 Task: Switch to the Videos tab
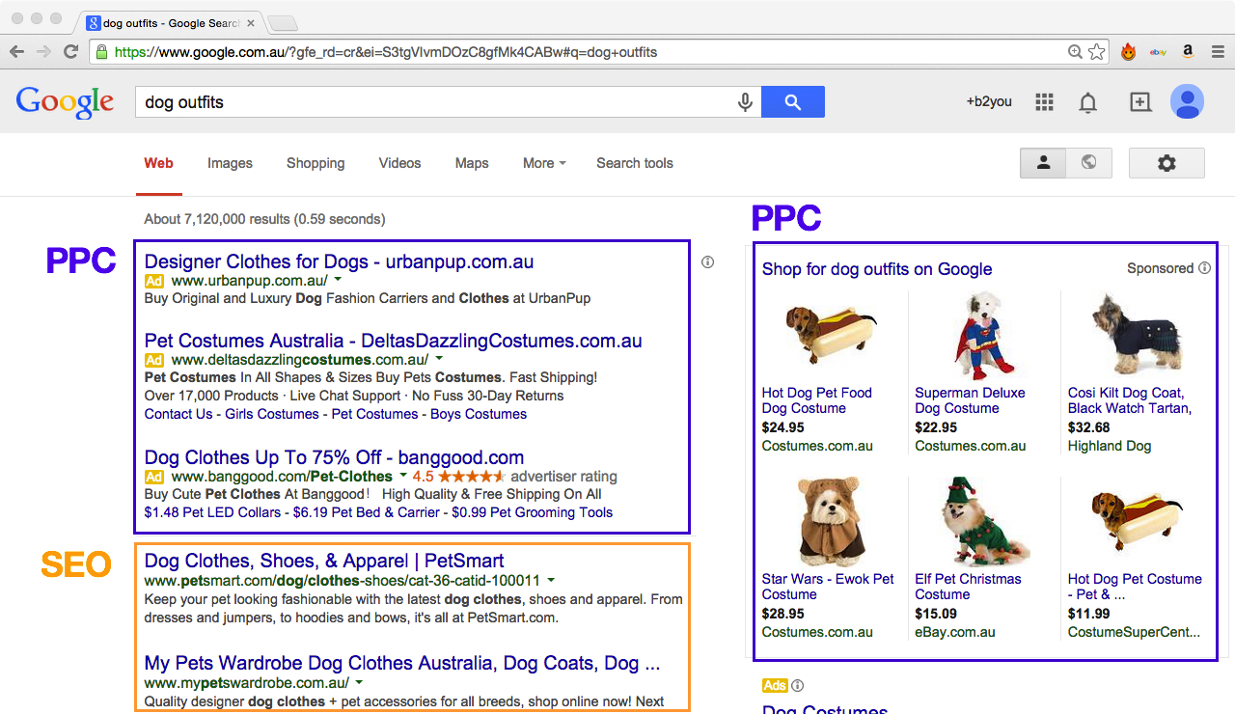[x=399, y=163]
